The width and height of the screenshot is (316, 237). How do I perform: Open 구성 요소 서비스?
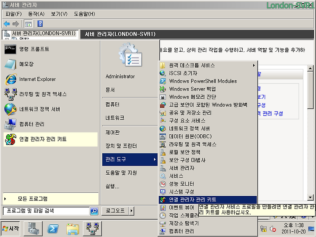pos(208,121)
